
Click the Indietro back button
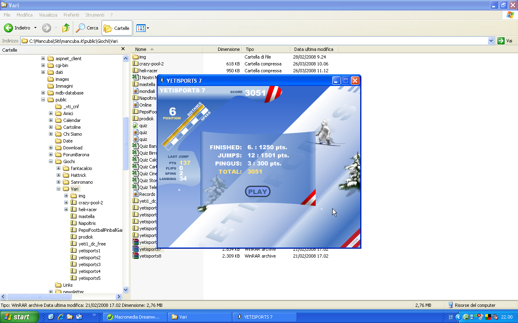[x=17, y=28]
